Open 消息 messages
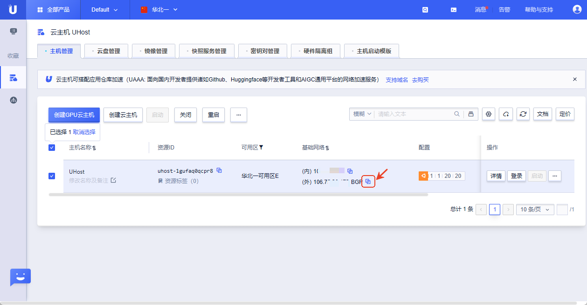 (481, 10)
